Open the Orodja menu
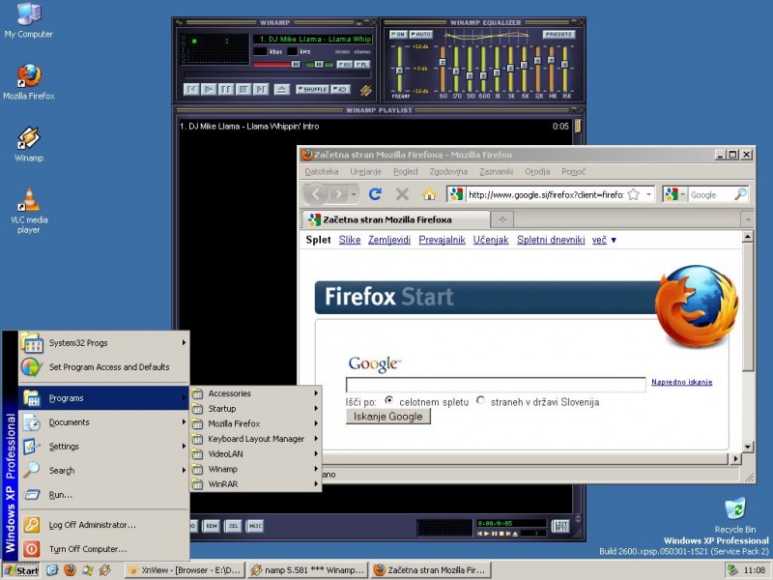 [537, 172]
